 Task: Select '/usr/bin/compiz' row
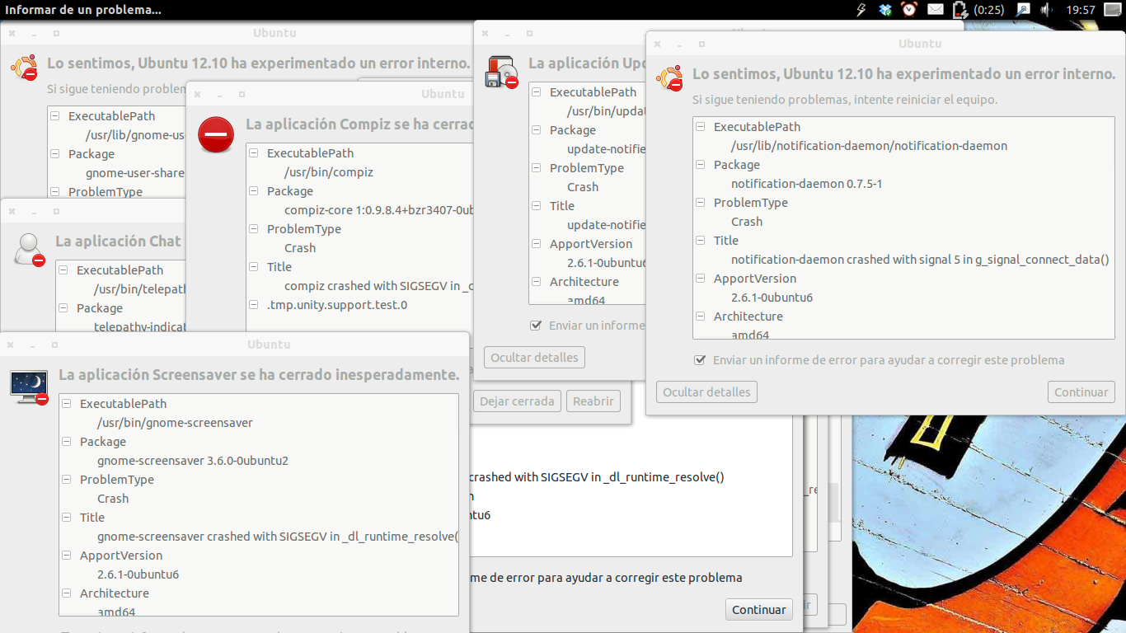pos(329,172)
